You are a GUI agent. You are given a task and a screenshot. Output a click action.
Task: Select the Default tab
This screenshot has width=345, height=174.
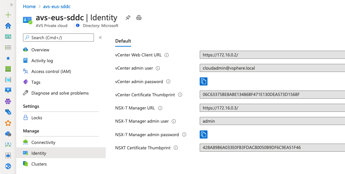tap(123, 41)
